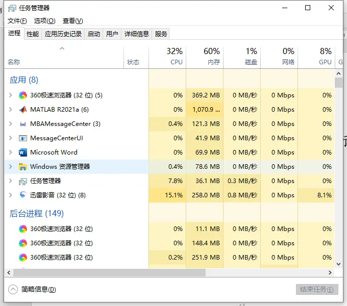Click the vertical scrollbar thumb
Viewport: 347px width, 306px height.
pyautogui.click(x=338, y=83)
